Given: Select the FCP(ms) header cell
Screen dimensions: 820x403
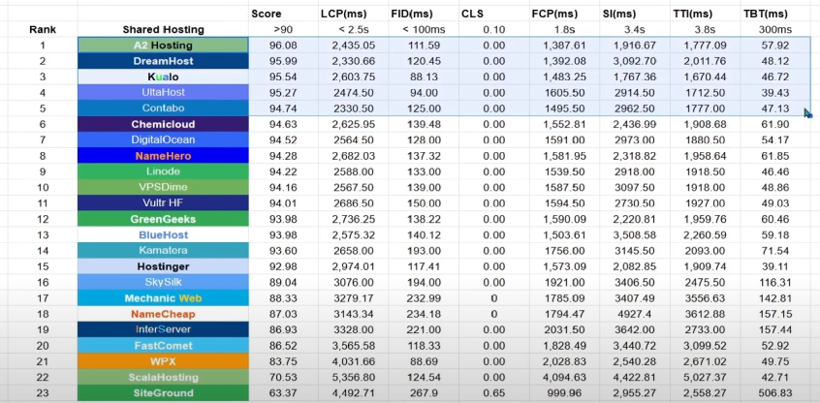Looking at the screenshot, I should [x=554, y=15].
